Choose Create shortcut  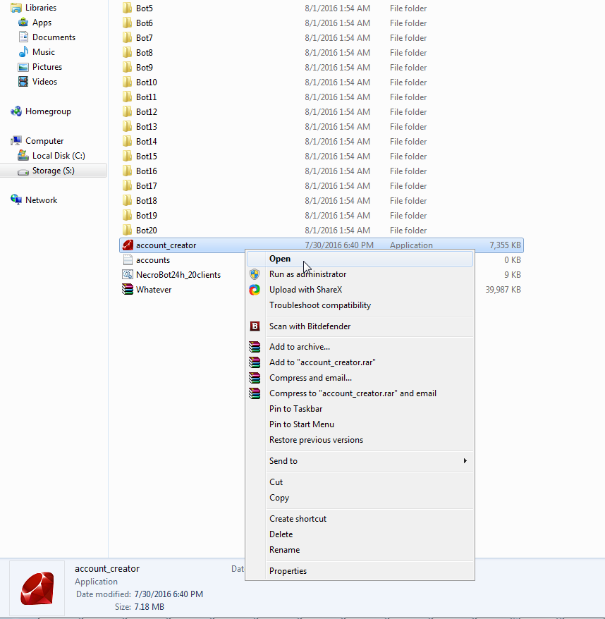[x=360, y=519]
